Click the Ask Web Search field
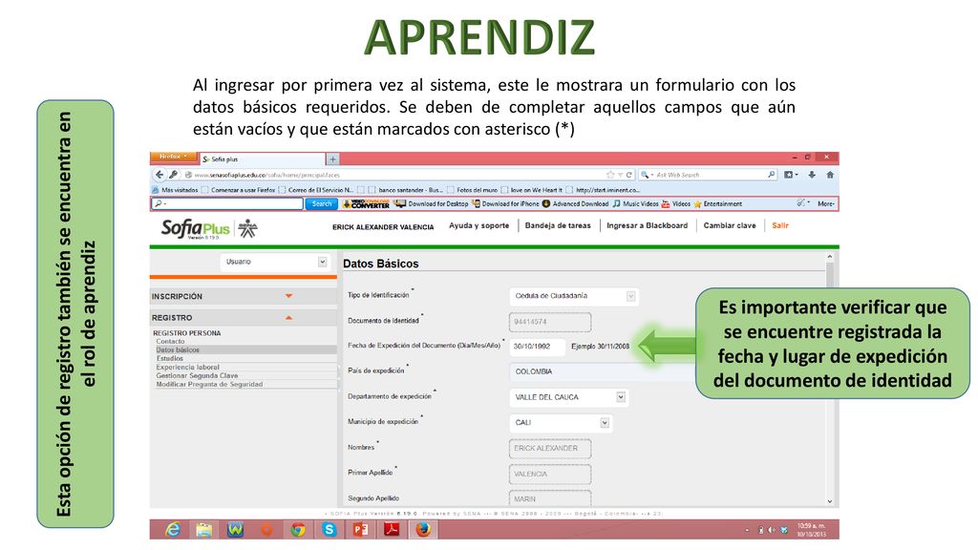978x550 pixels. pyautogui.click(x=711, y=176)
